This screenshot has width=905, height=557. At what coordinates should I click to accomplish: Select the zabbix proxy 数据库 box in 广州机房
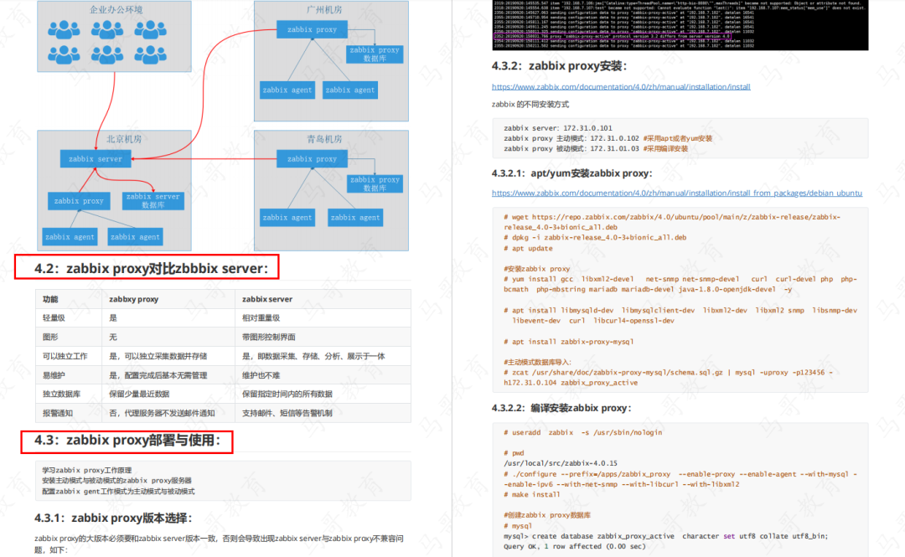point(375,54)
